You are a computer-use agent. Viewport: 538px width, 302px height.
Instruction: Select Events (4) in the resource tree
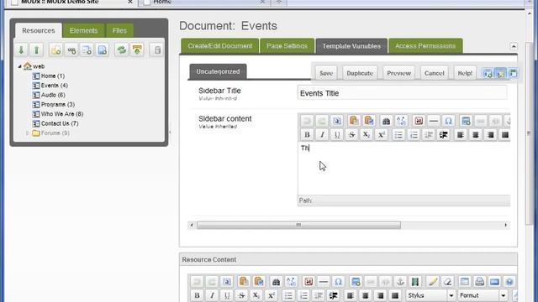[54, 86]
